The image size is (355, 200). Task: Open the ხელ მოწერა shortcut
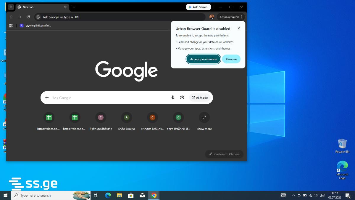pyautogui.click(x=178, y=121)
